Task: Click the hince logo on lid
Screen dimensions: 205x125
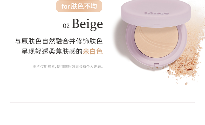Action: tap(156, 13)
